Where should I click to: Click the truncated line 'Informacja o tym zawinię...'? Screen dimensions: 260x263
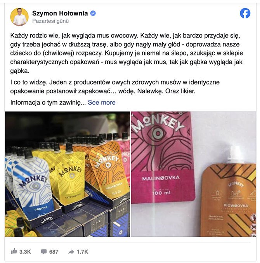48,102
